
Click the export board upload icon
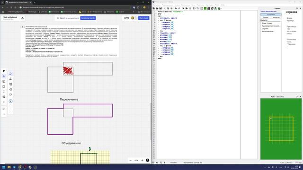[22, 18]
